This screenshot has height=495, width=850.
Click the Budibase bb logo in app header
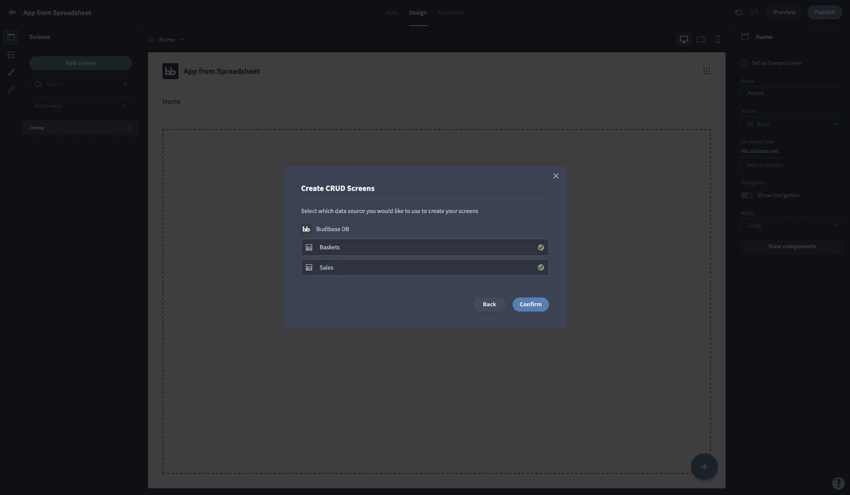(x=170, y=71)
